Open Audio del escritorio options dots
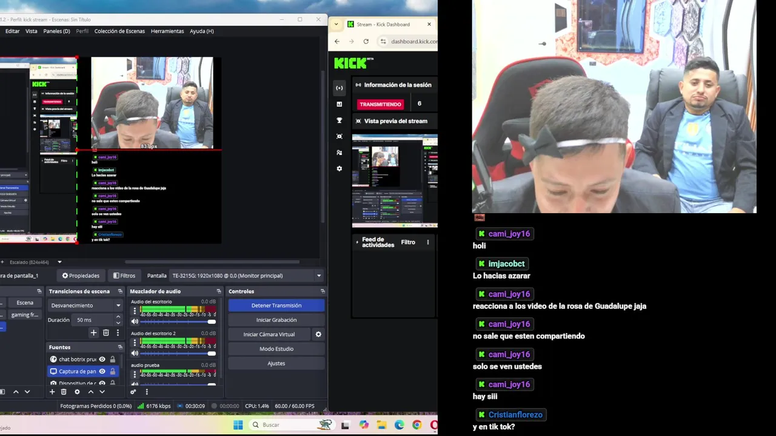776x436 pixels. pos(135,311)
